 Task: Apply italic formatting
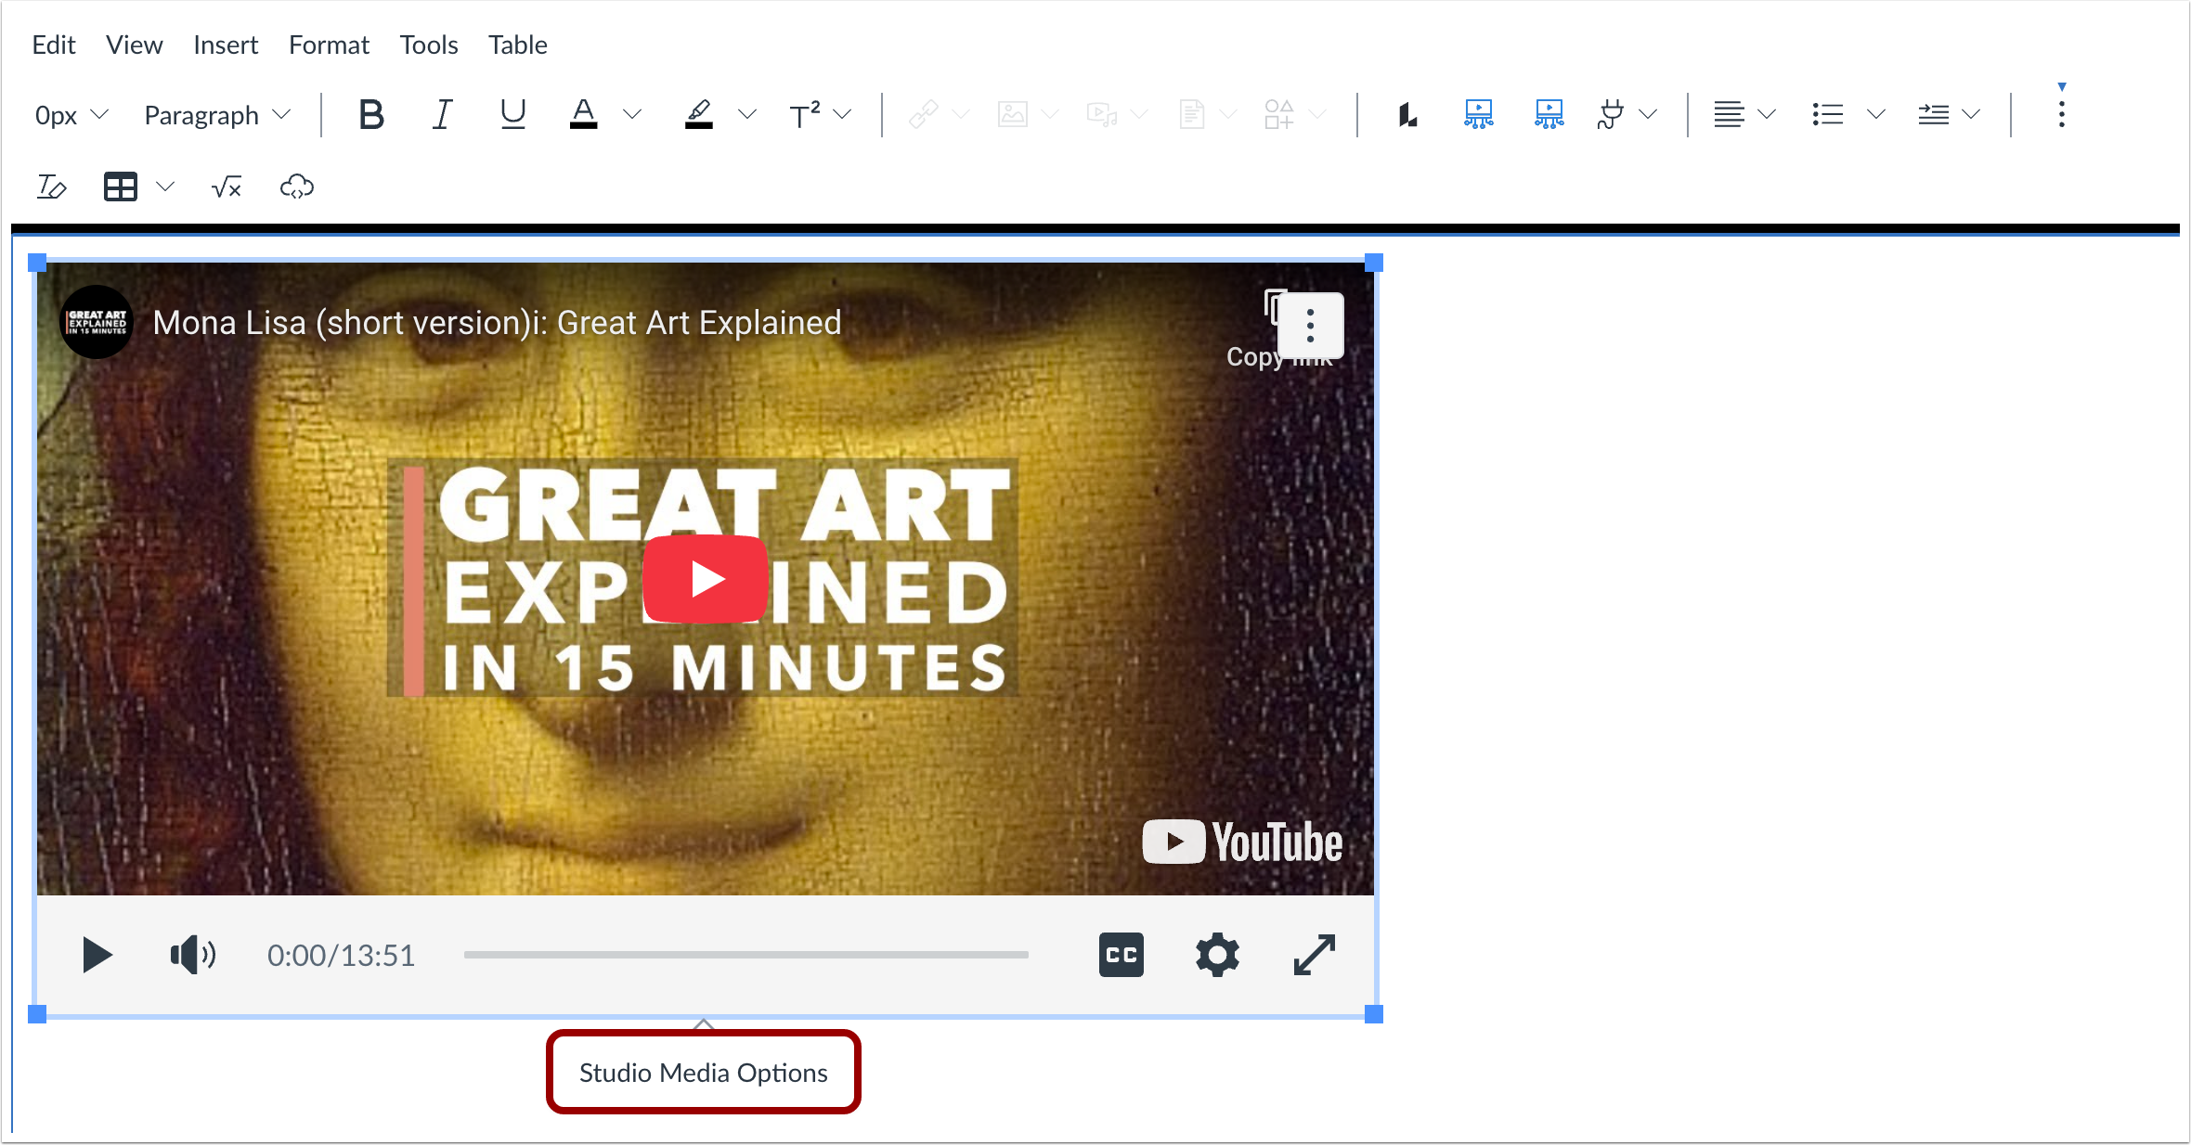coord(443,113)
